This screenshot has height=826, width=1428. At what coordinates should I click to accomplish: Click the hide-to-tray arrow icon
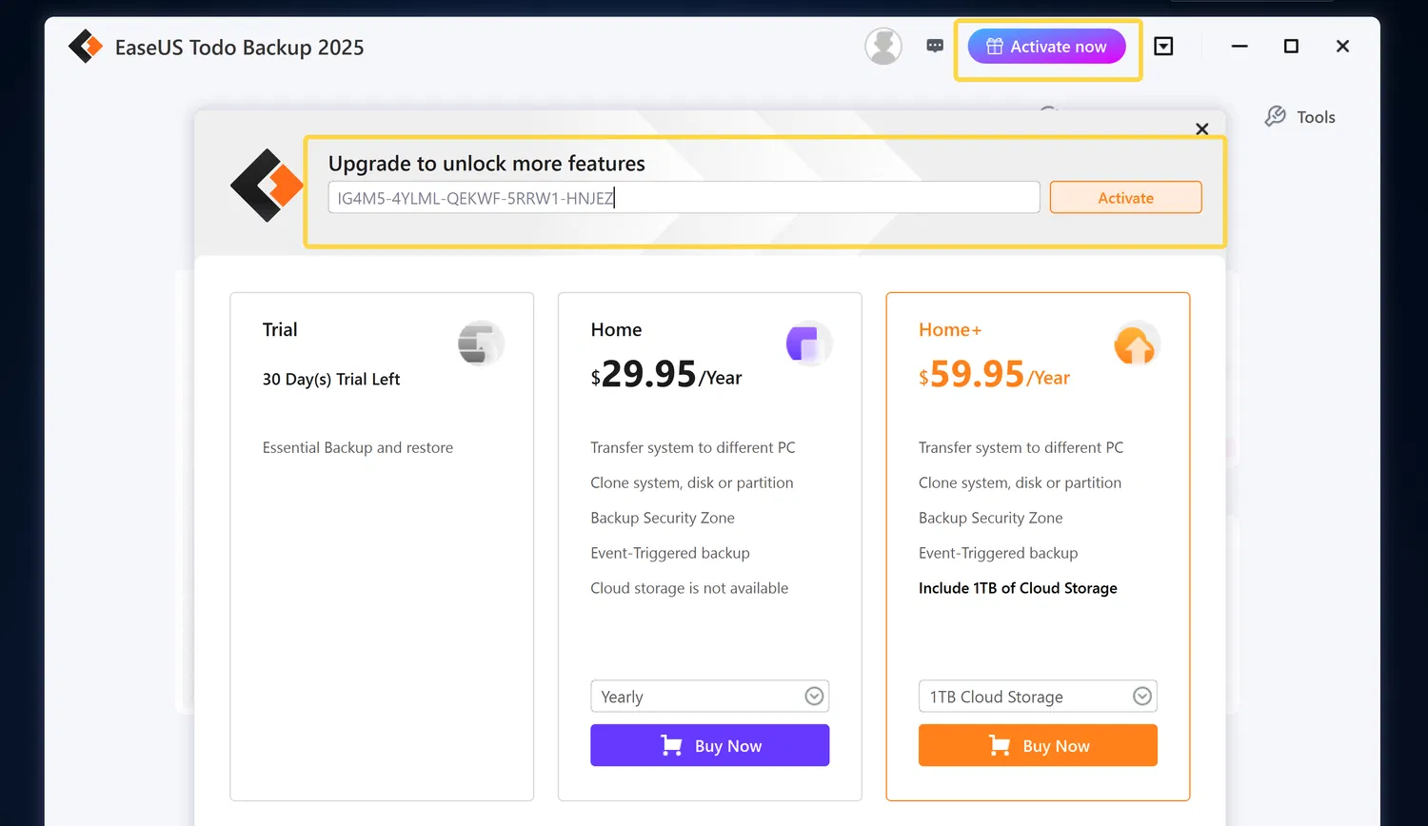tap(1163, 45)
